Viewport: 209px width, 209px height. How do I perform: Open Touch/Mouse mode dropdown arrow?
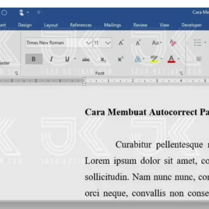point(28,12)
